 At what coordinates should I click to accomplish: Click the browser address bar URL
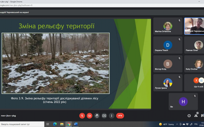tap(16, 5)
